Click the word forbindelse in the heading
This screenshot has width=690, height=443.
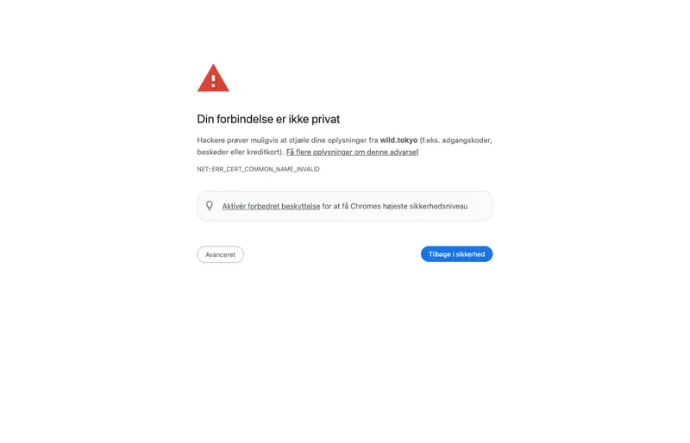coord(245,119)
